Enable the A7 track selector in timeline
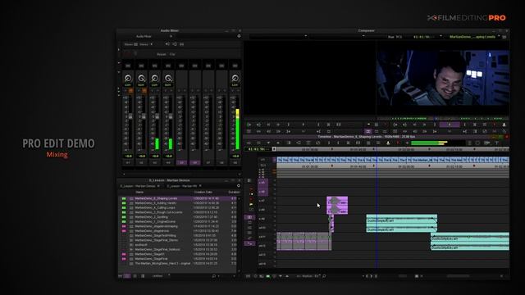 click(262, 201)
